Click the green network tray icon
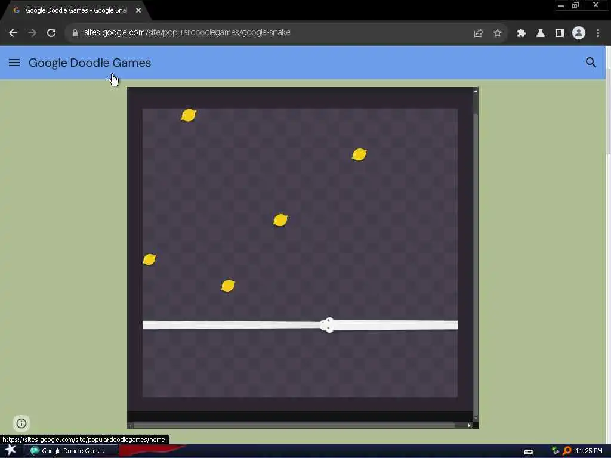Viewport: 611px width, 458px height. click(x=556, y=451)
